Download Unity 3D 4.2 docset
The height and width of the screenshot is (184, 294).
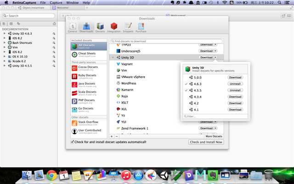point(235,103)
